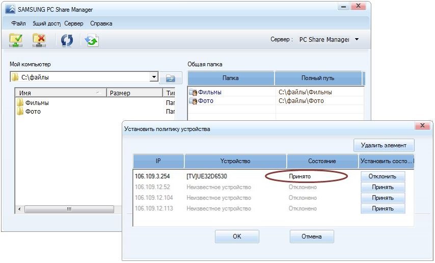The height and width of the screenshot is (263, 435).
Task: Select the shared Фильмы folder icon
Action: click(193, 92)
